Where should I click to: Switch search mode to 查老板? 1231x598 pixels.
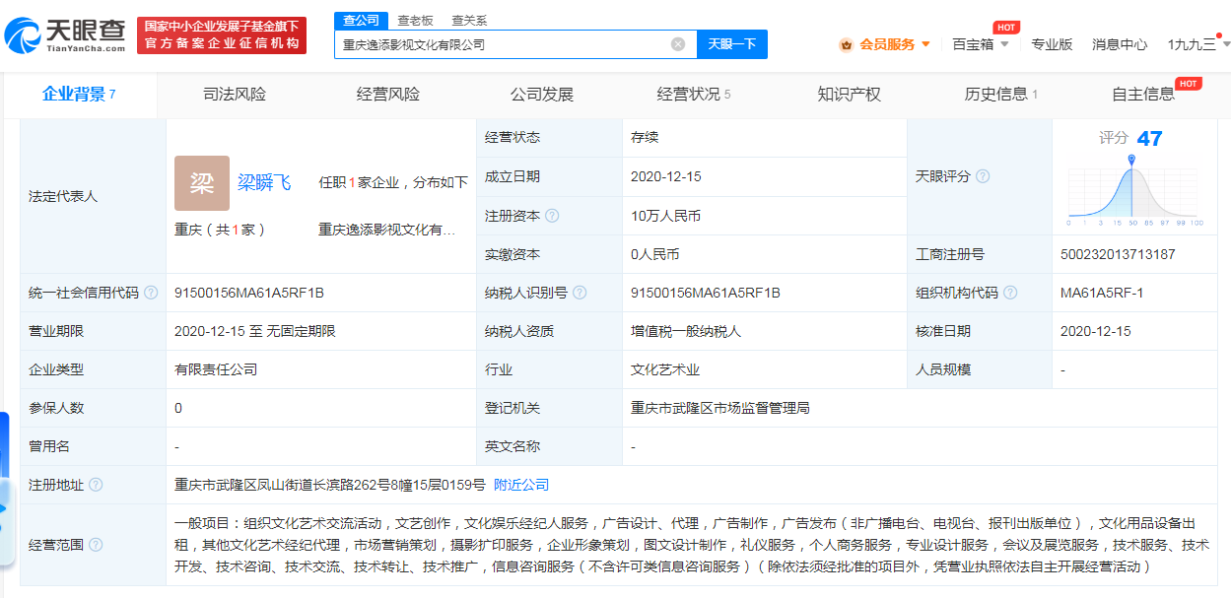pyautogui.click(x=415, y=21)
